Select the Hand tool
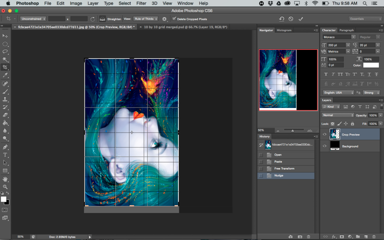This screenshot has height=240, width=384. pyautogui.click(x=5, y=179)
